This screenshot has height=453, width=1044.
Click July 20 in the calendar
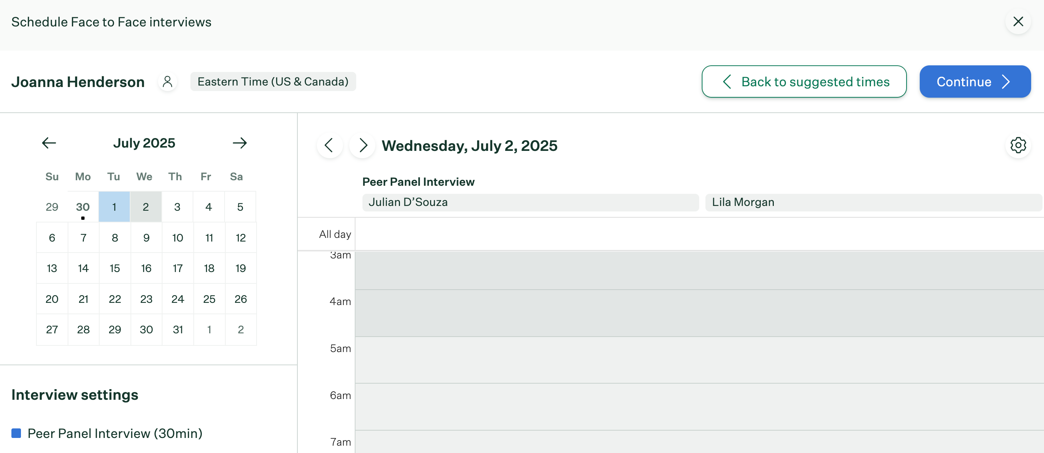tap(52, 299)
